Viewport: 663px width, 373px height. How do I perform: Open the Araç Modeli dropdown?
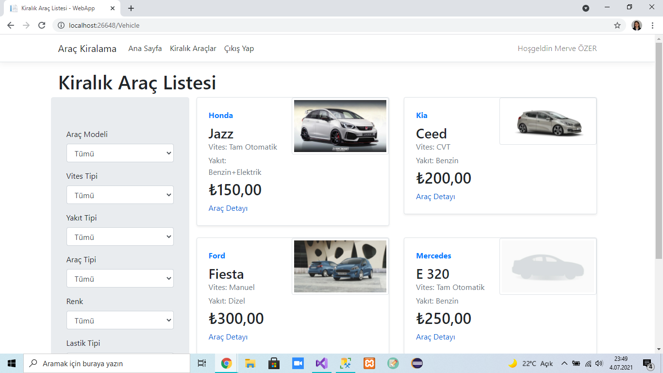point(120,153)
